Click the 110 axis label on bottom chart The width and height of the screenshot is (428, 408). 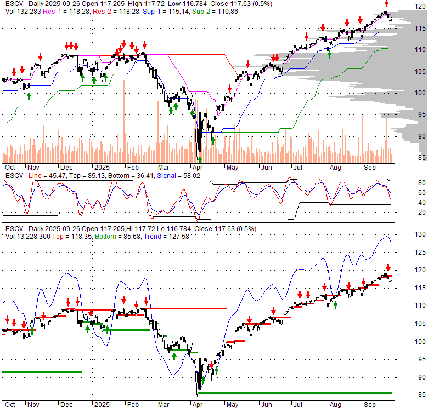point(420,306)
